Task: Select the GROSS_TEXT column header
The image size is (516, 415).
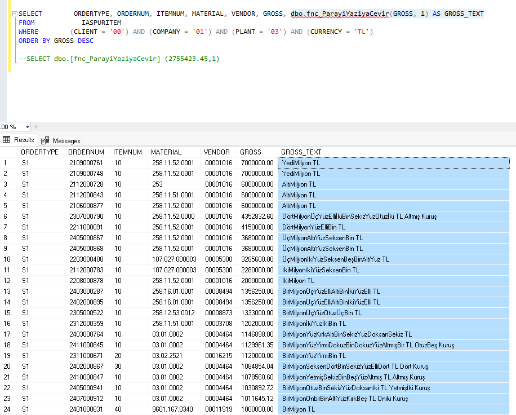Action: 301,152
